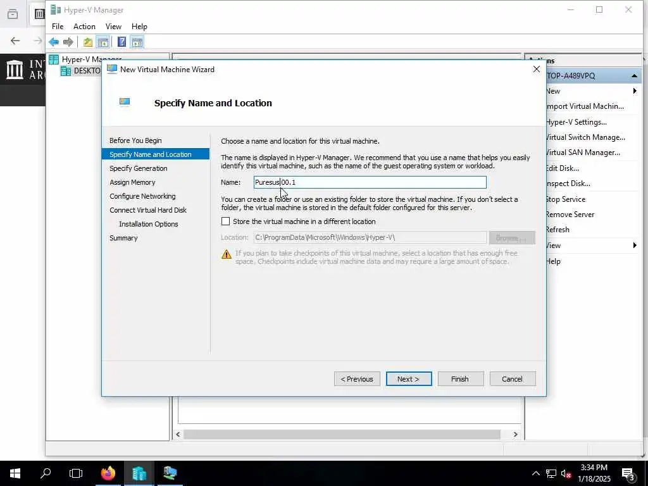Click the horizontal scrollbar thumb
Image resolution: width=648 pixels, height=486 pixels.
(x=342, y=434)
